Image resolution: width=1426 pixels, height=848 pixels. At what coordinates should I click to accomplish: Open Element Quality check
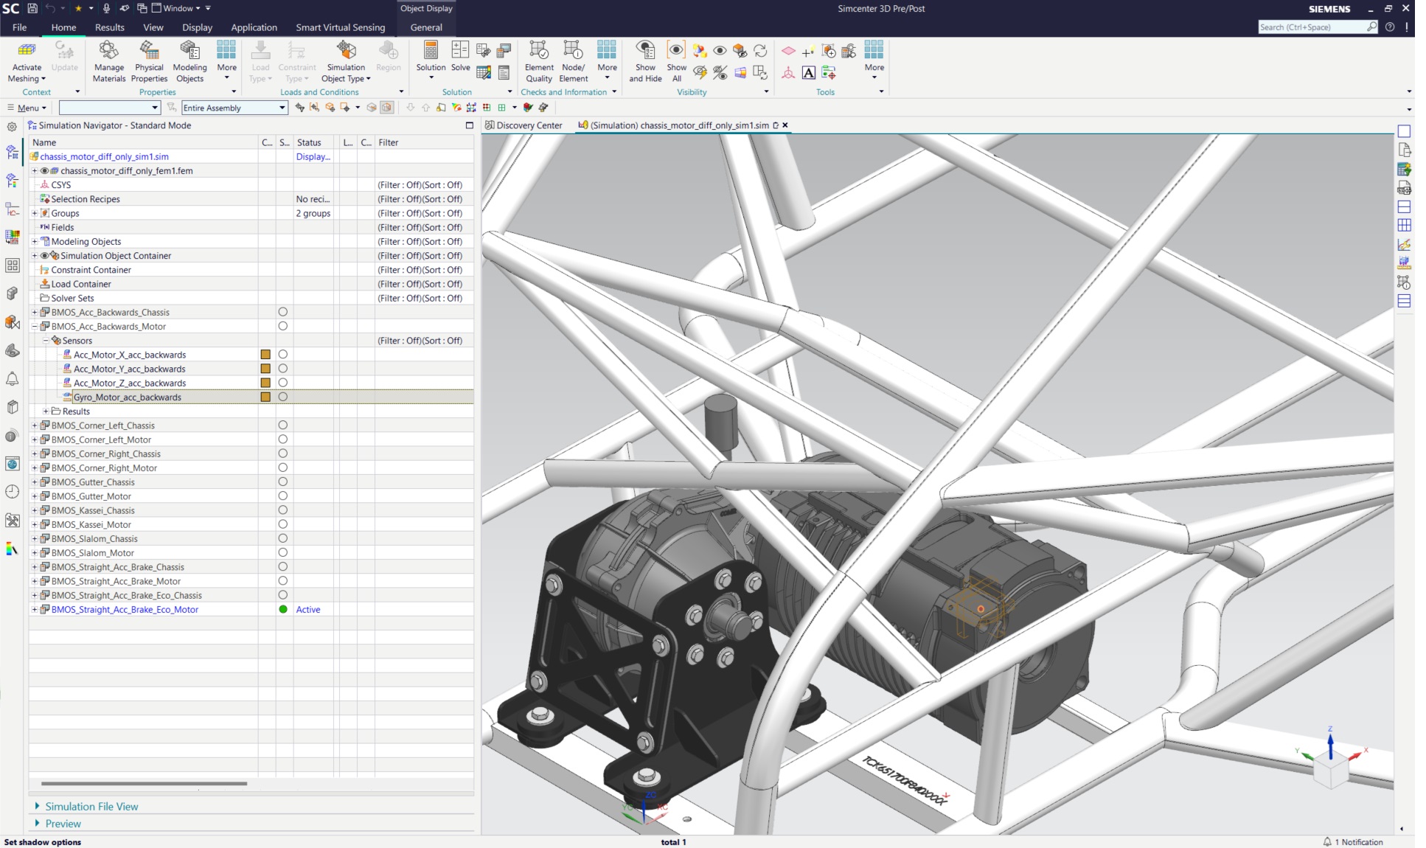[x=539, y=51]
